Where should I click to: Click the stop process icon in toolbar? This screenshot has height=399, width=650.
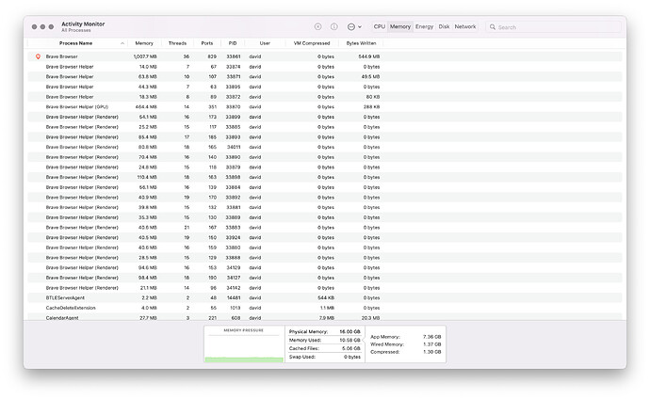(318, 26)
